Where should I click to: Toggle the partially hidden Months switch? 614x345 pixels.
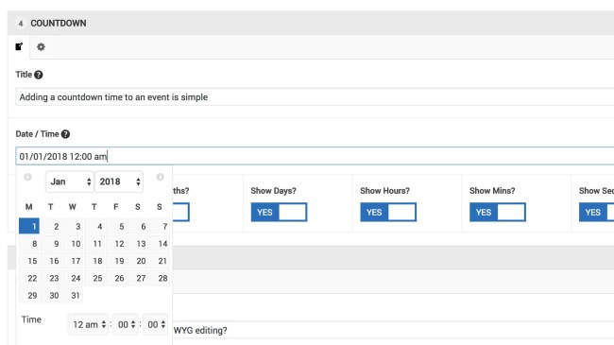point(181,212)
